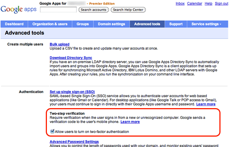Click Learn more after SSO description
This screenshot has width=229, height=147.
point(206,104)
